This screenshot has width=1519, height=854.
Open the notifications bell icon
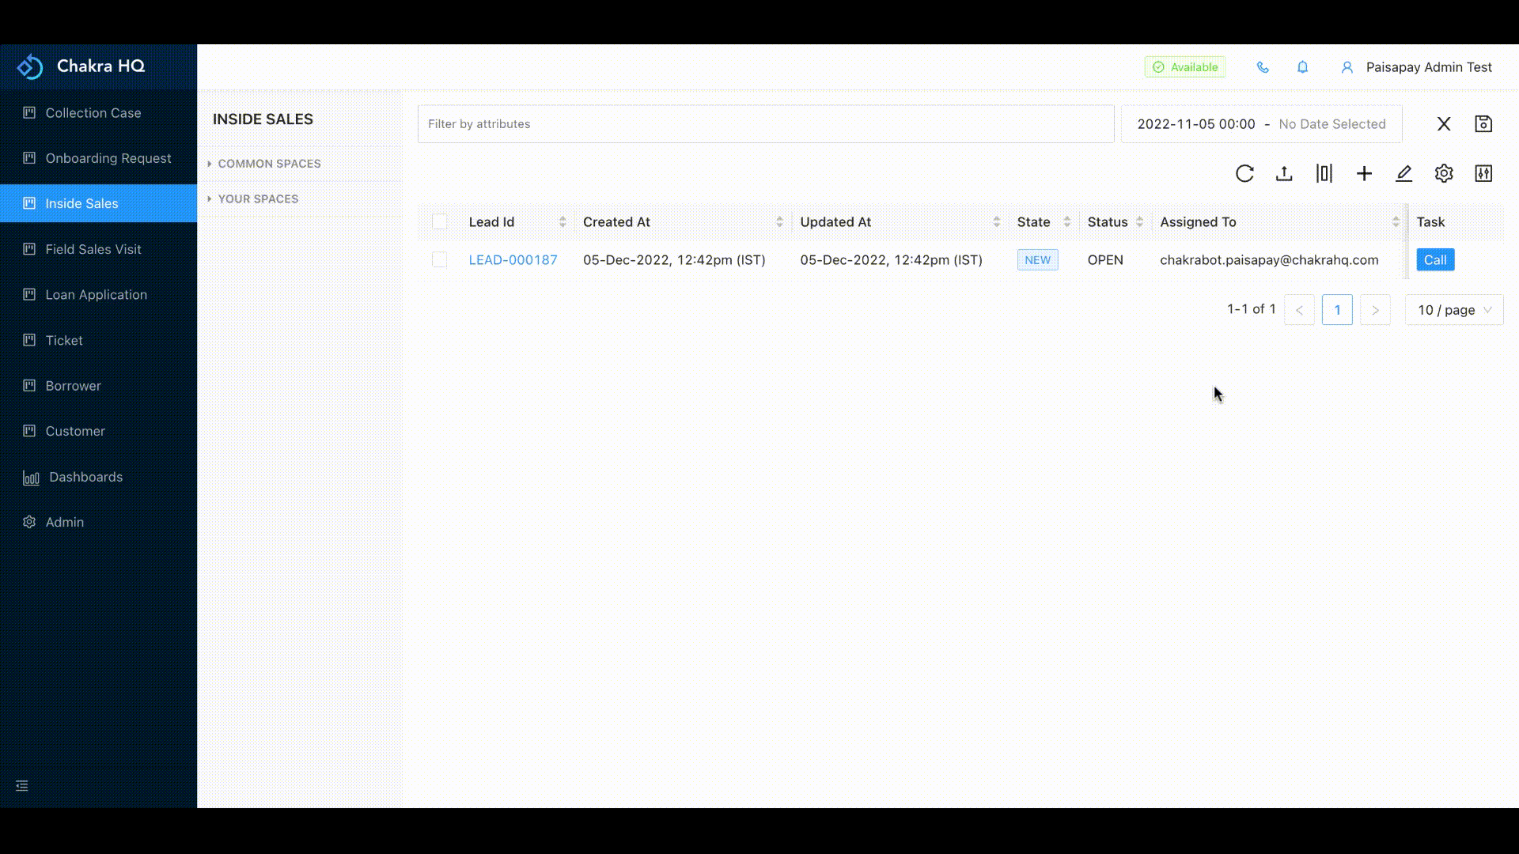(1302, 67)
